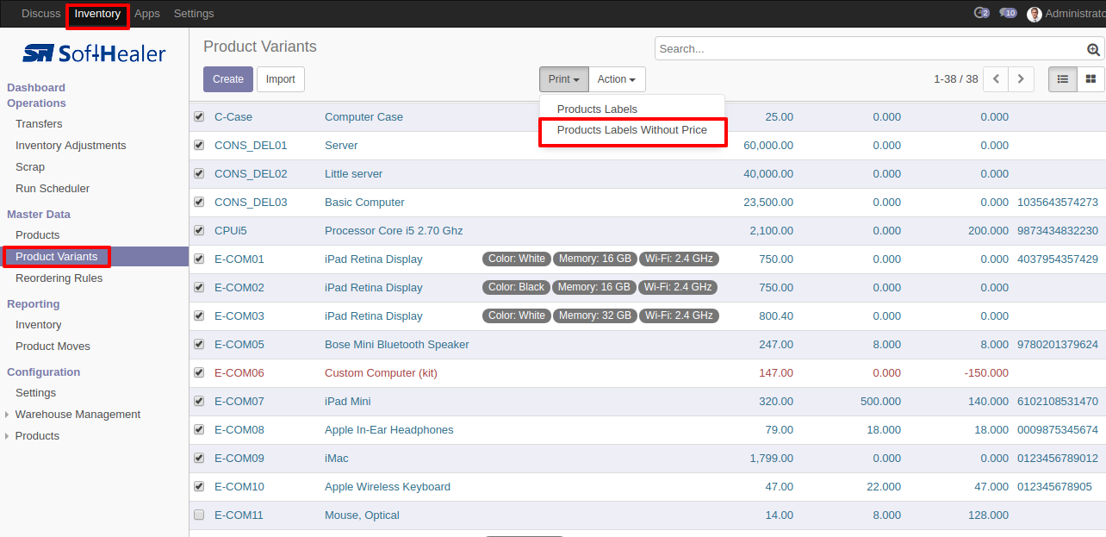This screenshot has width=1106, height=537.
Task: Open Reordering Rules in the sidebar
Action: coord(59,278)
